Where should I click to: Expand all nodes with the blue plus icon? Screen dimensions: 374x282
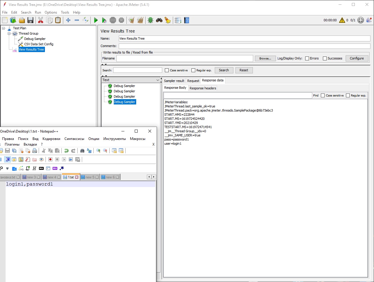pos(68,20)
